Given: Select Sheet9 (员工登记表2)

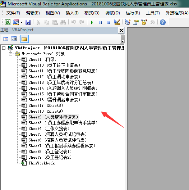Looking at the screenshot, I should (50, 157).
